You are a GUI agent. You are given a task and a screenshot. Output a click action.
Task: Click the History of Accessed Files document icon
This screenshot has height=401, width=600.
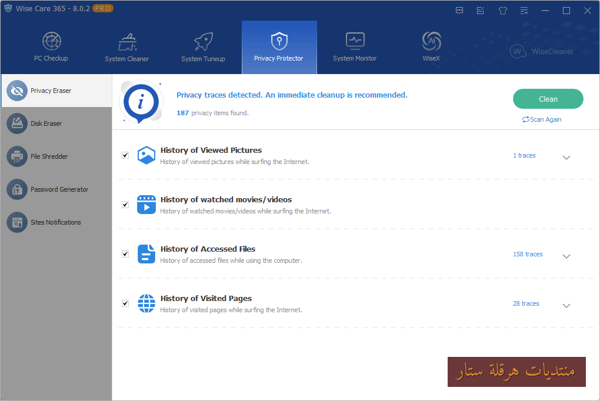point(146,253)
